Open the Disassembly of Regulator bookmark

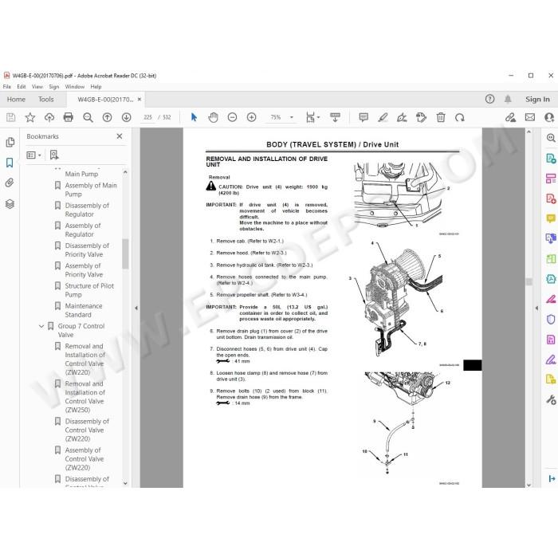[x=87, y=210]
